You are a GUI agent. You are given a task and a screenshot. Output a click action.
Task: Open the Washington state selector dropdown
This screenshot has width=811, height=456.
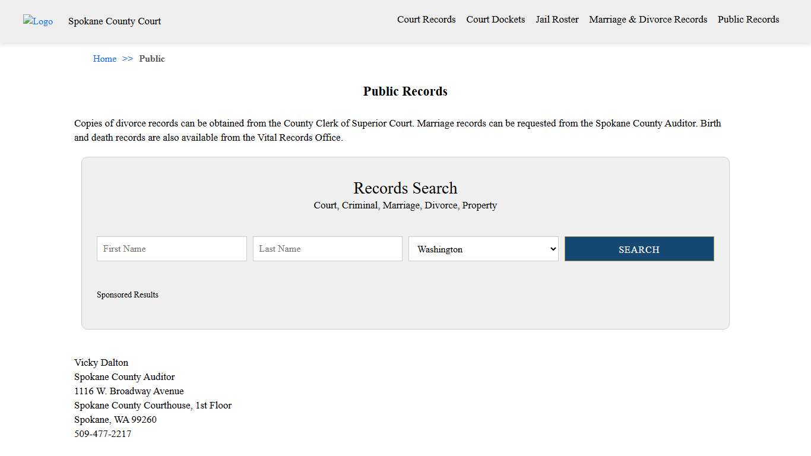(x=483, y=249)
